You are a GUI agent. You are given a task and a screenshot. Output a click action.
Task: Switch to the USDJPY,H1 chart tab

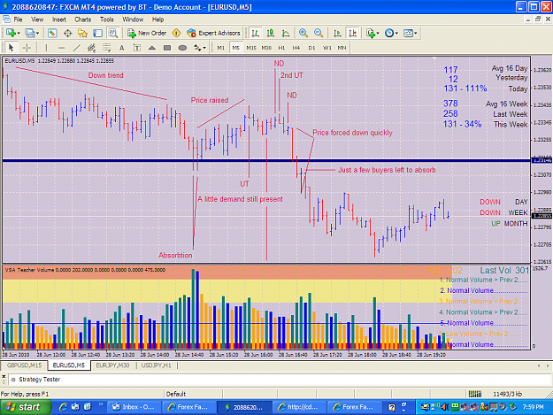[x=157, y=365]
